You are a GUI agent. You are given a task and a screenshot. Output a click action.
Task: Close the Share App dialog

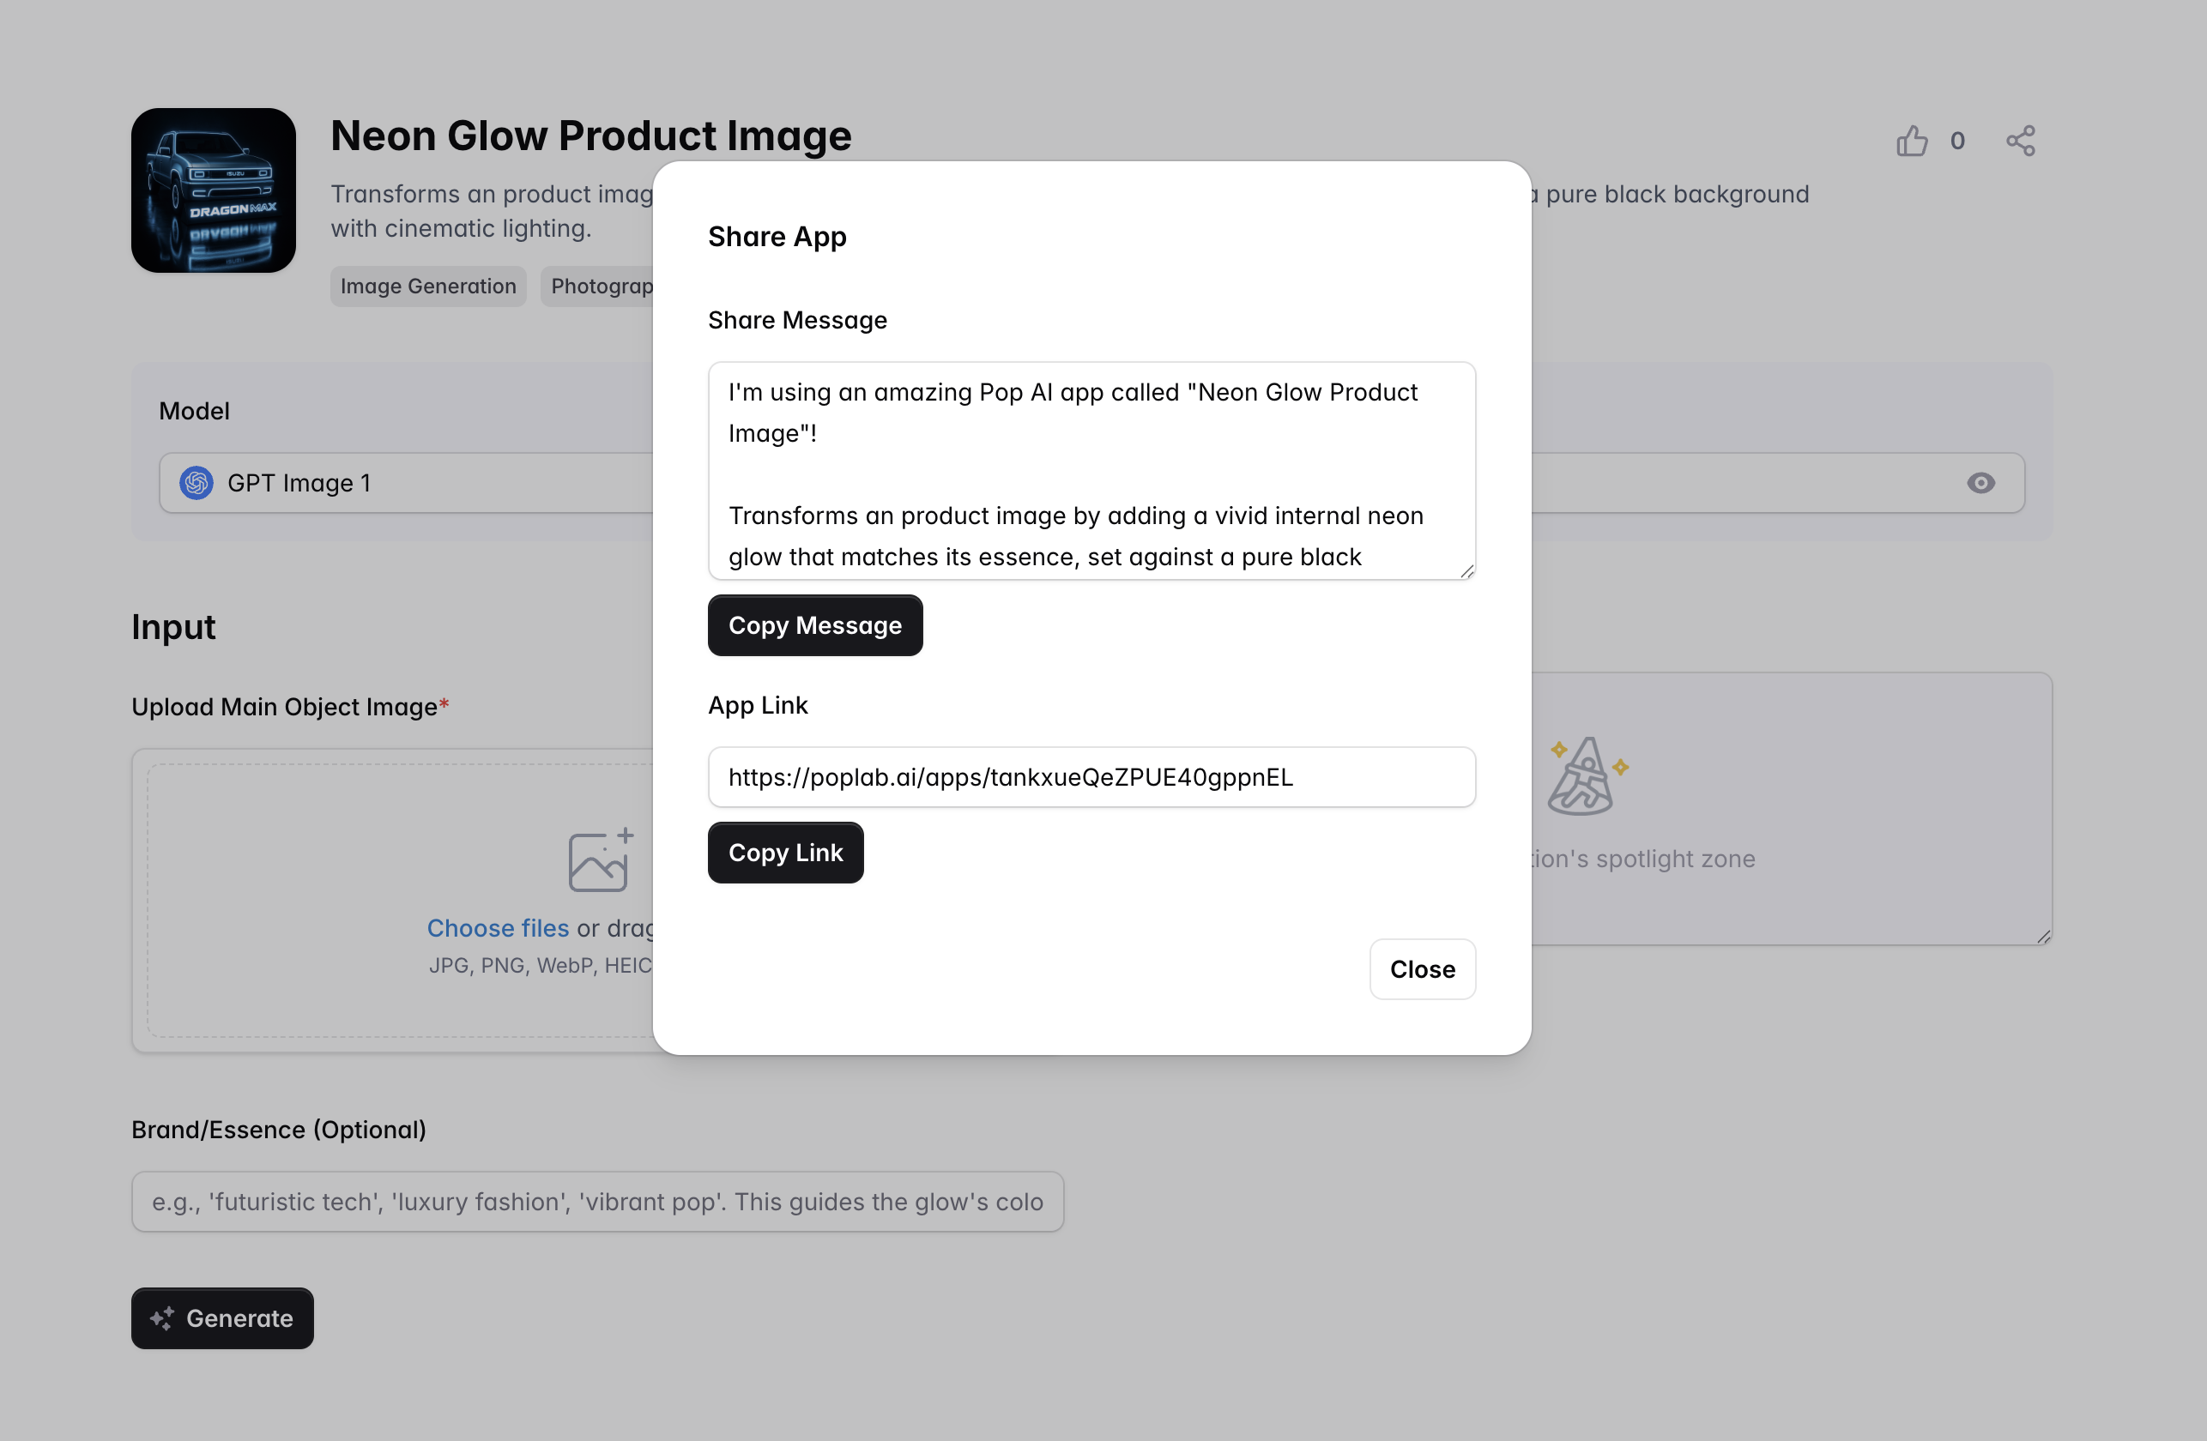point(1422,969)
